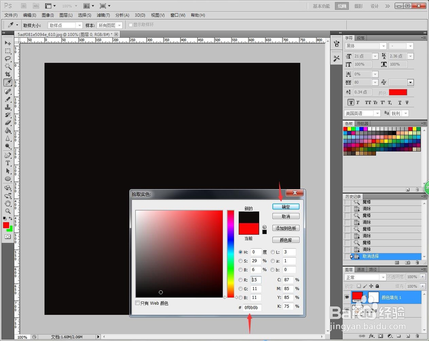Screen dimensions: 429x341
Task: Select the Ellipse shape tool
Action: tap(8, 179)
